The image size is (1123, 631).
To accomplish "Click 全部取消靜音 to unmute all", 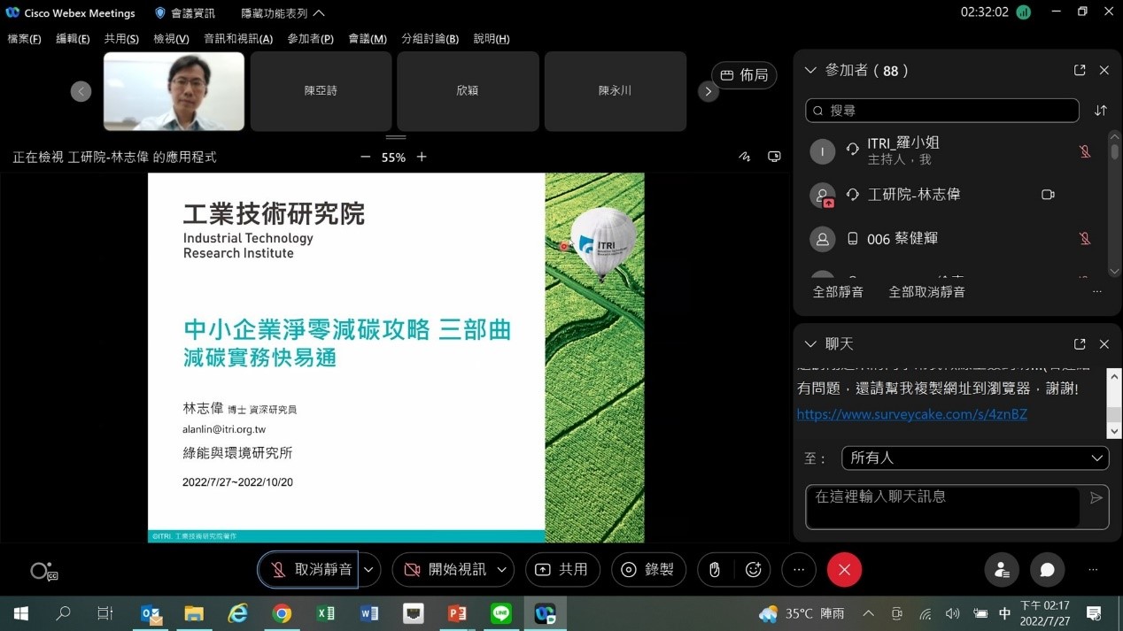I will (926, 292).
